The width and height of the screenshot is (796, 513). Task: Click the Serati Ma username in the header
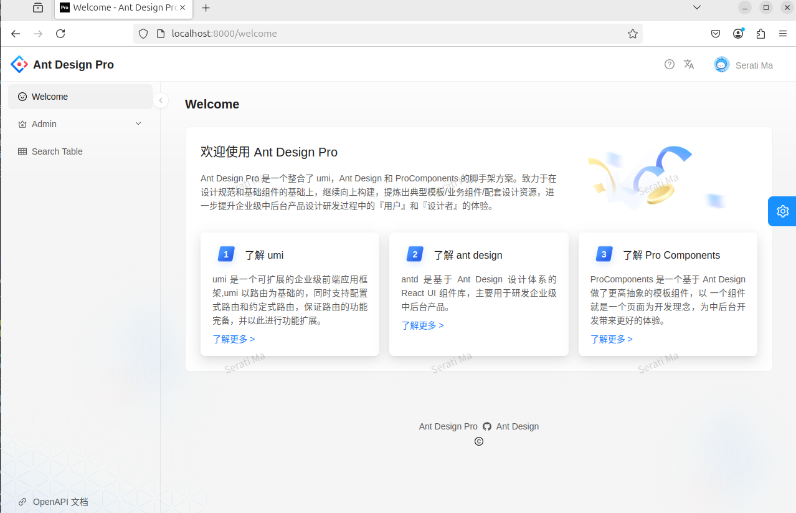754,65
